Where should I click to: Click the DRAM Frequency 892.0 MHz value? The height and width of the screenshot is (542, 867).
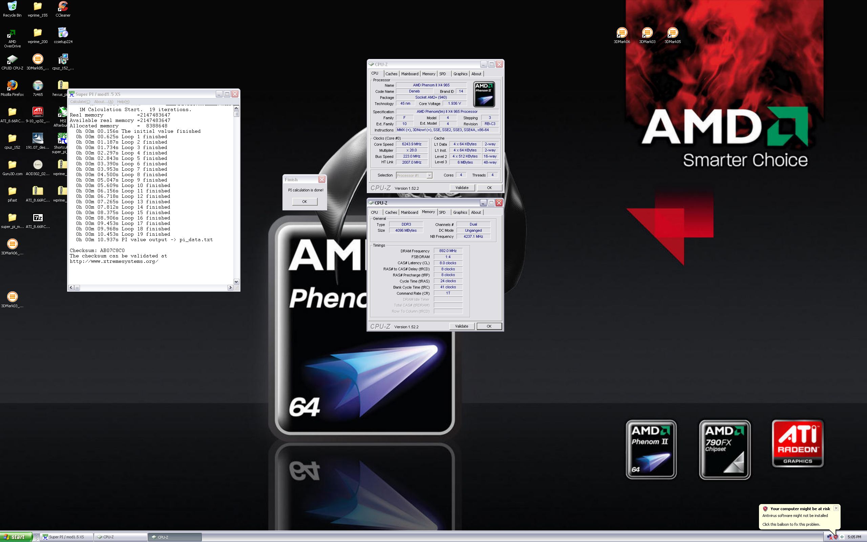pyautogui.click(x=448, y=251)
